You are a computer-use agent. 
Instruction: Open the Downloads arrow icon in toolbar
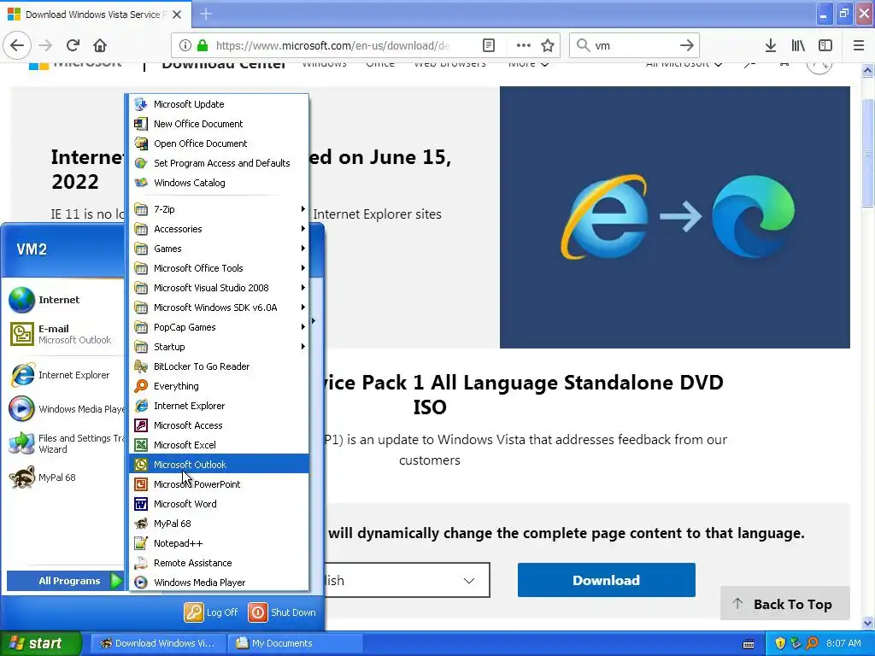771,45
